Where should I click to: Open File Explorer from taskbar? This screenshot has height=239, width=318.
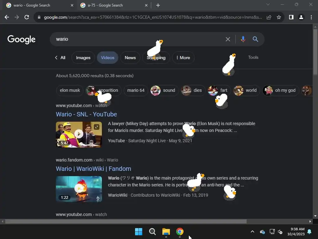(x=166, y=232)
